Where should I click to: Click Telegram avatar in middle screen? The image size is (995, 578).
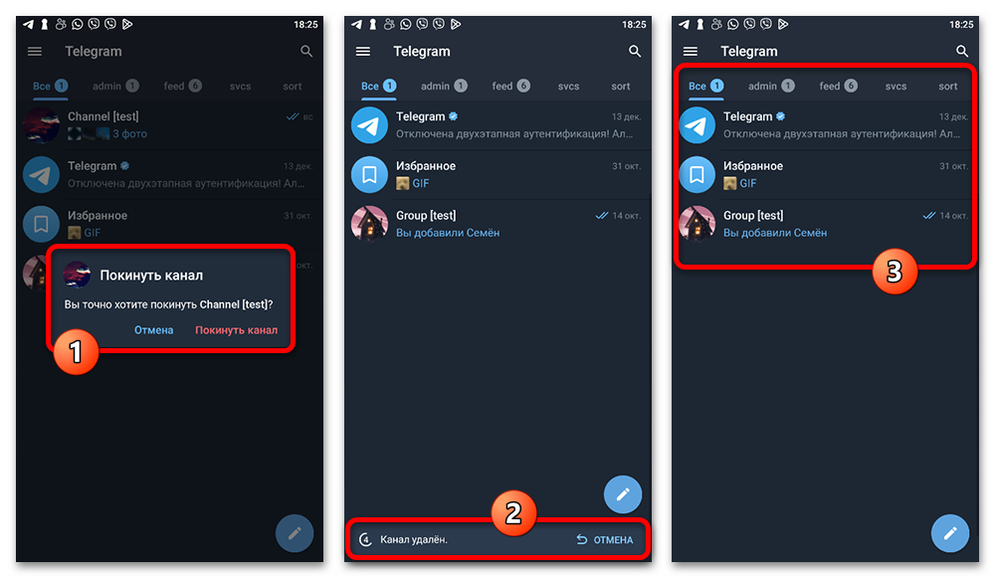[x=369, y=125]
